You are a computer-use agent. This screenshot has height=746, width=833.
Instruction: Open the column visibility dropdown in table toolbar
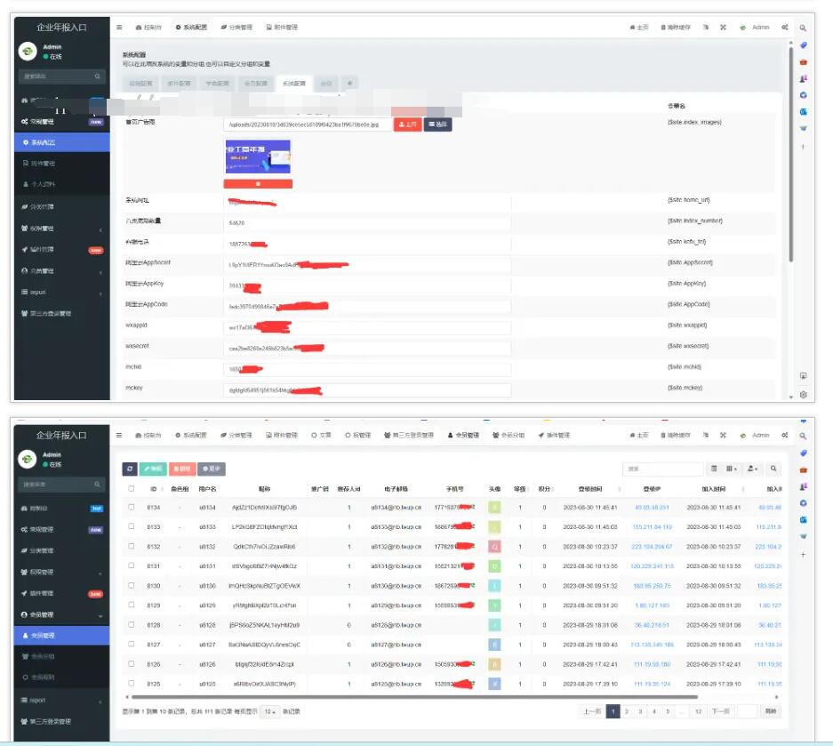732,468
